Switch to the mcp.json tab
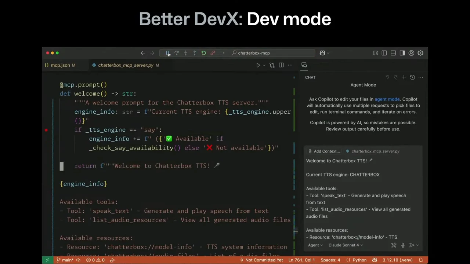 pos(60,65)
